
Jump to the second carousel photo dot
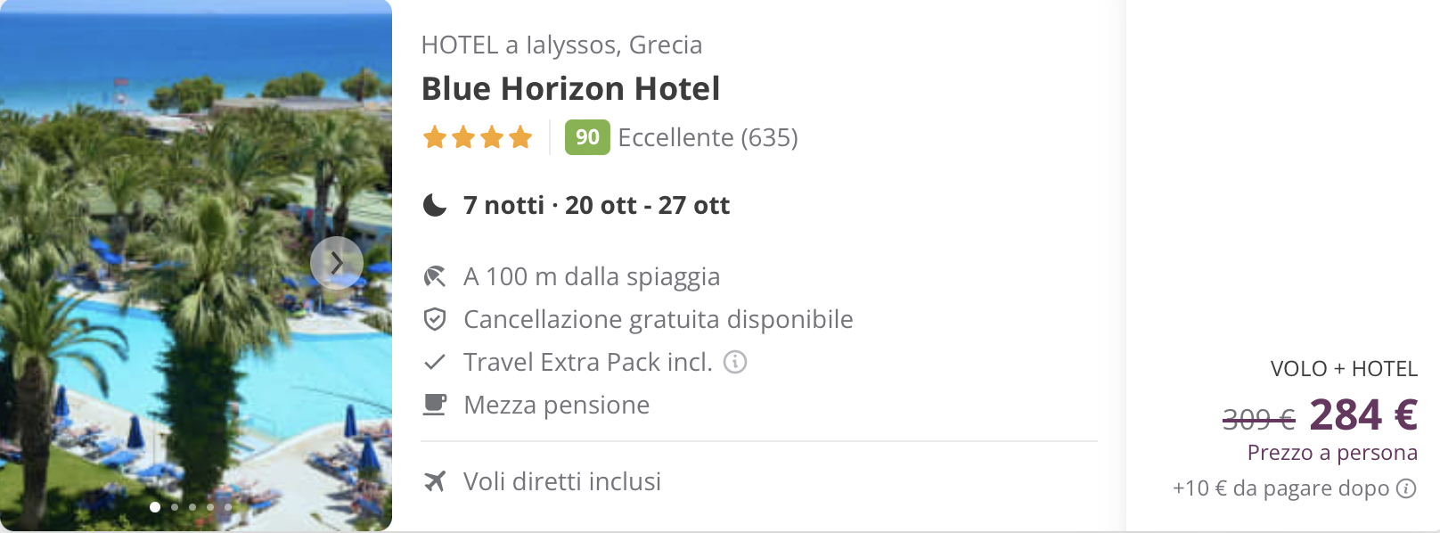click(x=175, y=507)
